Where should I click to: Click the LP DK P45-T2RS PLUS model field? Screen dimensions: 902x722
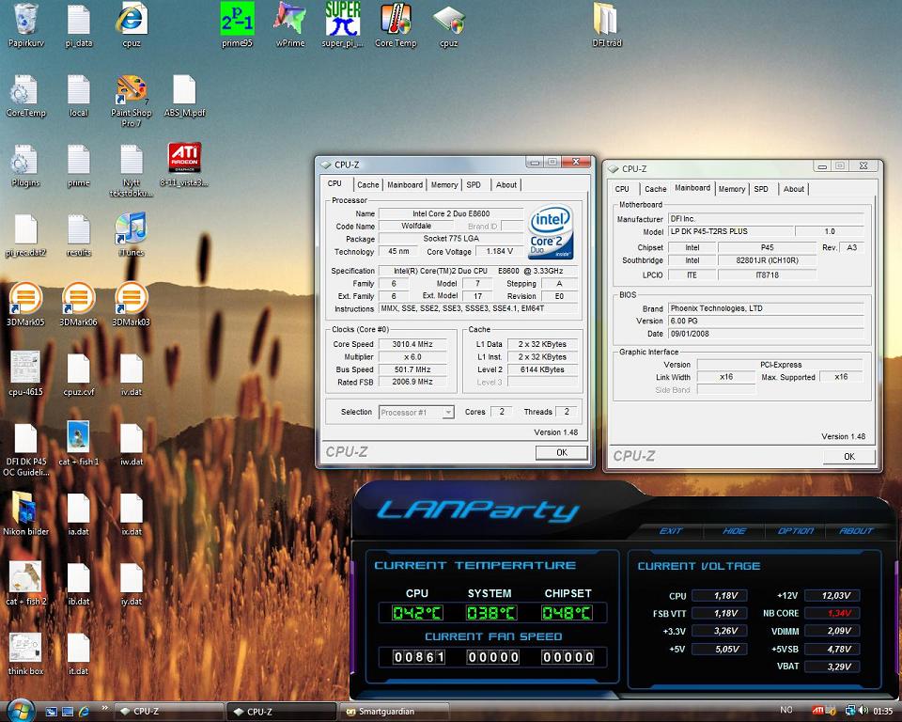[x=731, y=231]
